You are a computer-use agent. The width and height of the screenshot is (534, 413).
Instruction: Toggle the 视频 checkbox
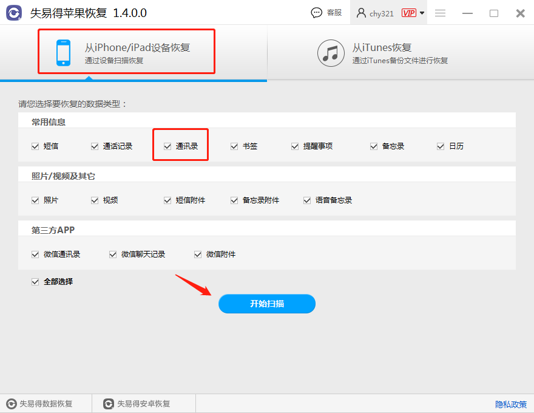(95, 200)
